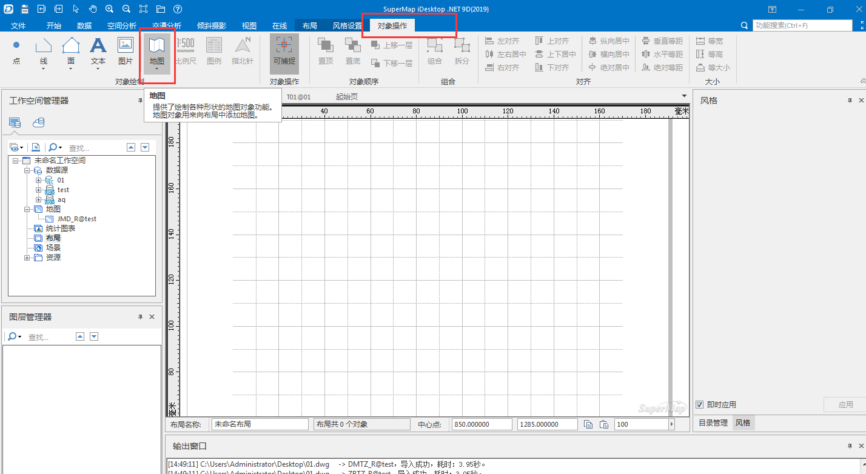Viewport: 866px width, 474px height.
Task: Click the 右对齐 align right button
Action: [503, 67]
